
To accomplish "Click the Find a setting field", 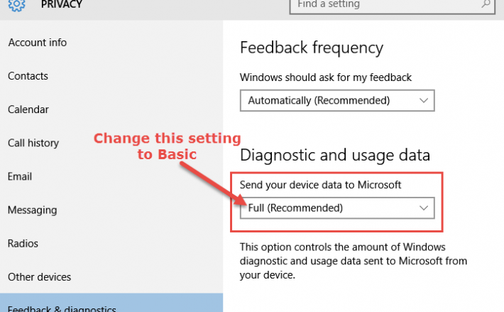I will click(392, 6).
